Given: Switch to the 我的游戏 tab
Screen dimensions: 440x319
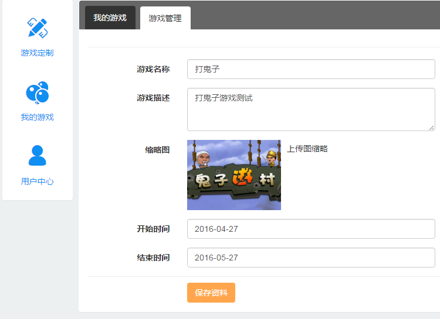Looking at the screenshot, I should point(110,18).
